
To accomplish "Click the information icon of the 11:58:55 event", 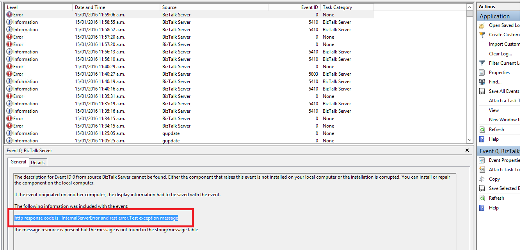I will [9, 22].
